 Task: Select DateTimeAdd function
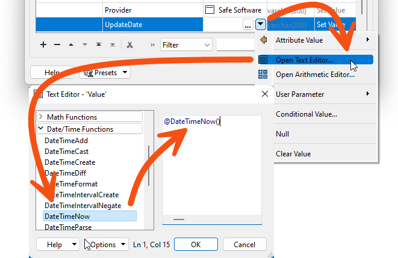coord(66,141)
